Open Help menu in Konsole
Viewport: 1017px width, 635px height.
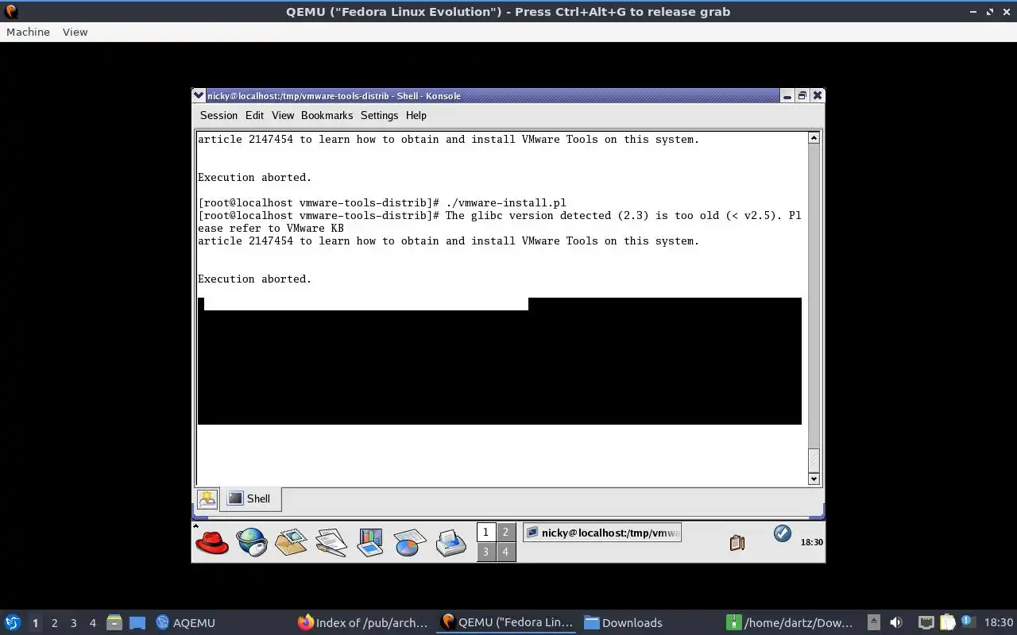pos(416,115)
